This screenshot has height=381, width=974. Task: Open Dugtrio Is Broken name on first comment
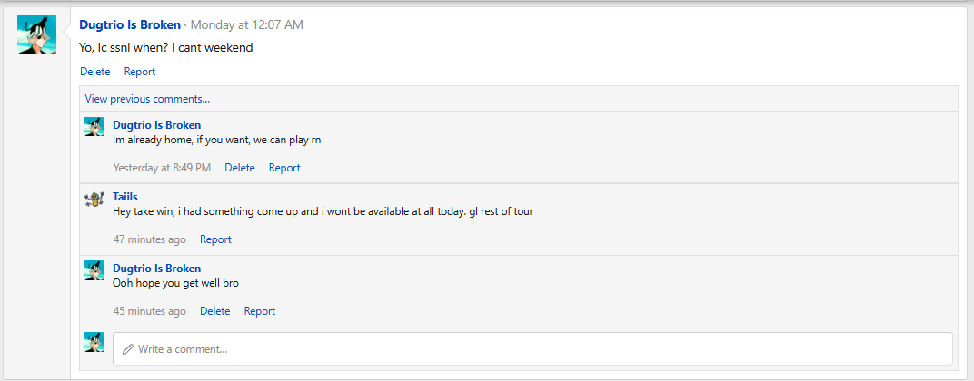[x=157, y=125]
